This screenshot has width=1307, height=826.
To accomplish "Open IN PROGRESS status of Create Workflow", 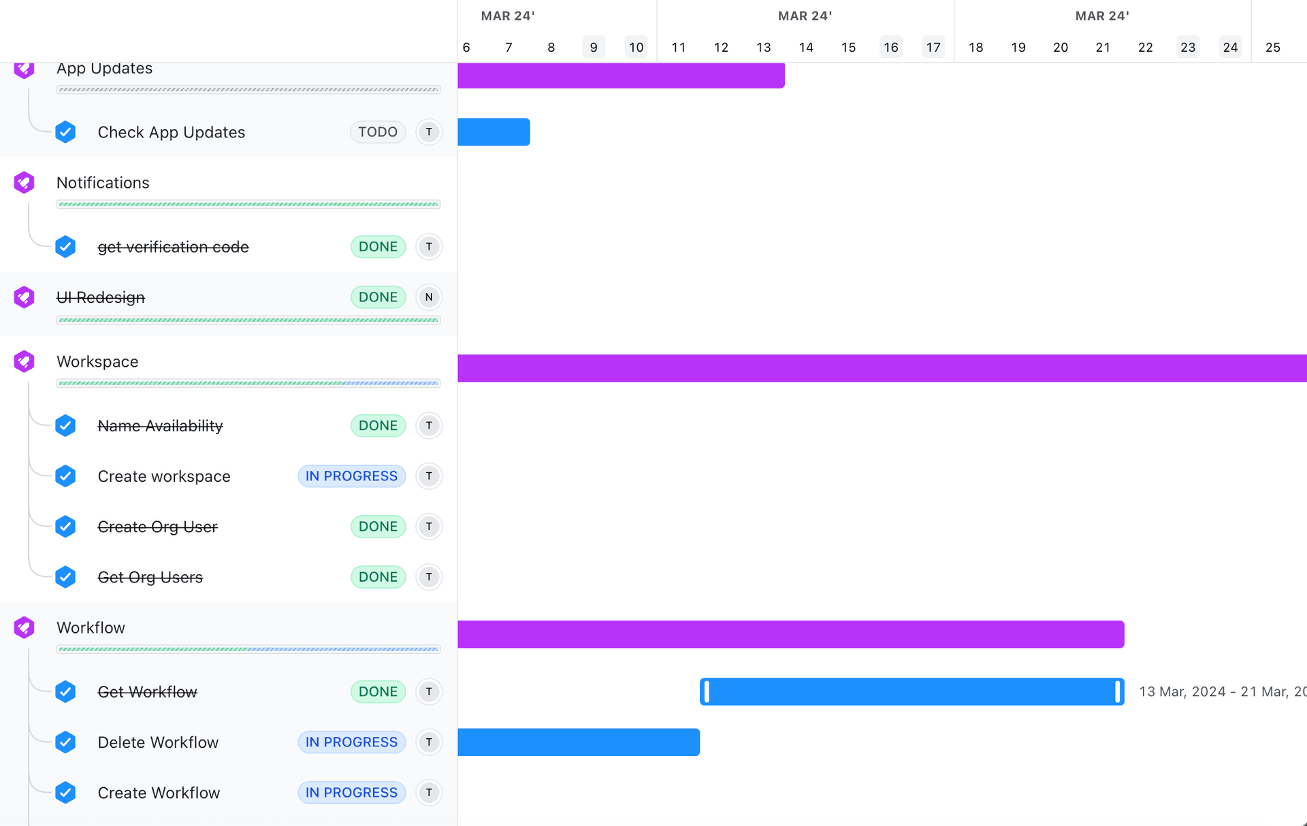I will point(351,793).
